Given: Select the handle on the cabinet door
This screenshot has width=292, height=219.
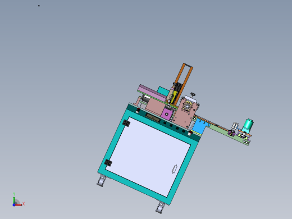Looking at the screenshot, I should (x=175, y=169).
